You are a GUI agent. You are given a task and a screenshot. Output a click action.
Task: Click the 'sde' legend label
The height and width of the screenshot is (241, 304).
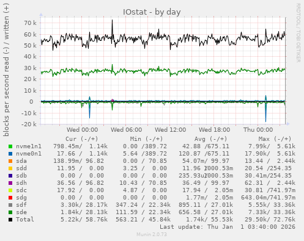[x=21, y=212]
